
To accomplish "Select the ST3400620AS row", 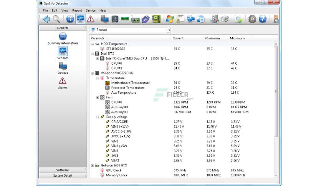I will click(x=182, y=49).
